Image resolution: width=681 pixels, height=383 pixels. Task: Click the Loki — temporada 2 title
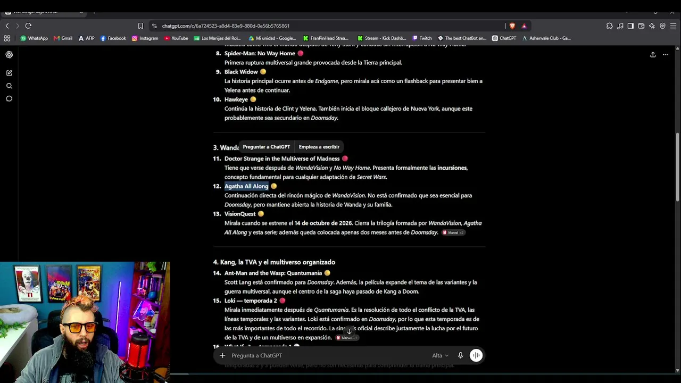point(251,301)
